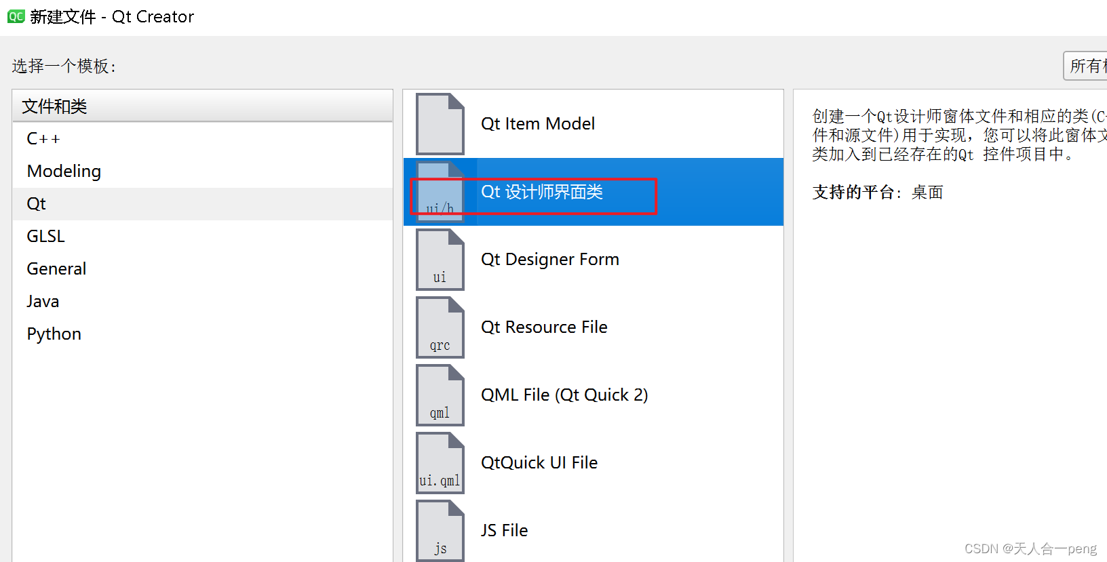This screenshot has height=562, width=1107.
Task: Click the 文件和类 header
Action: coord(202,106)
